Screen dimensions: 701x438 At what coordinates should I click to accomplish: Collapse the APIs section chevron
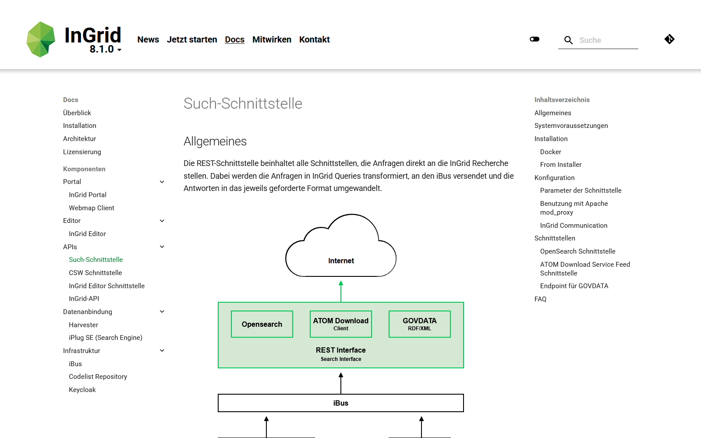coord(162,247)
